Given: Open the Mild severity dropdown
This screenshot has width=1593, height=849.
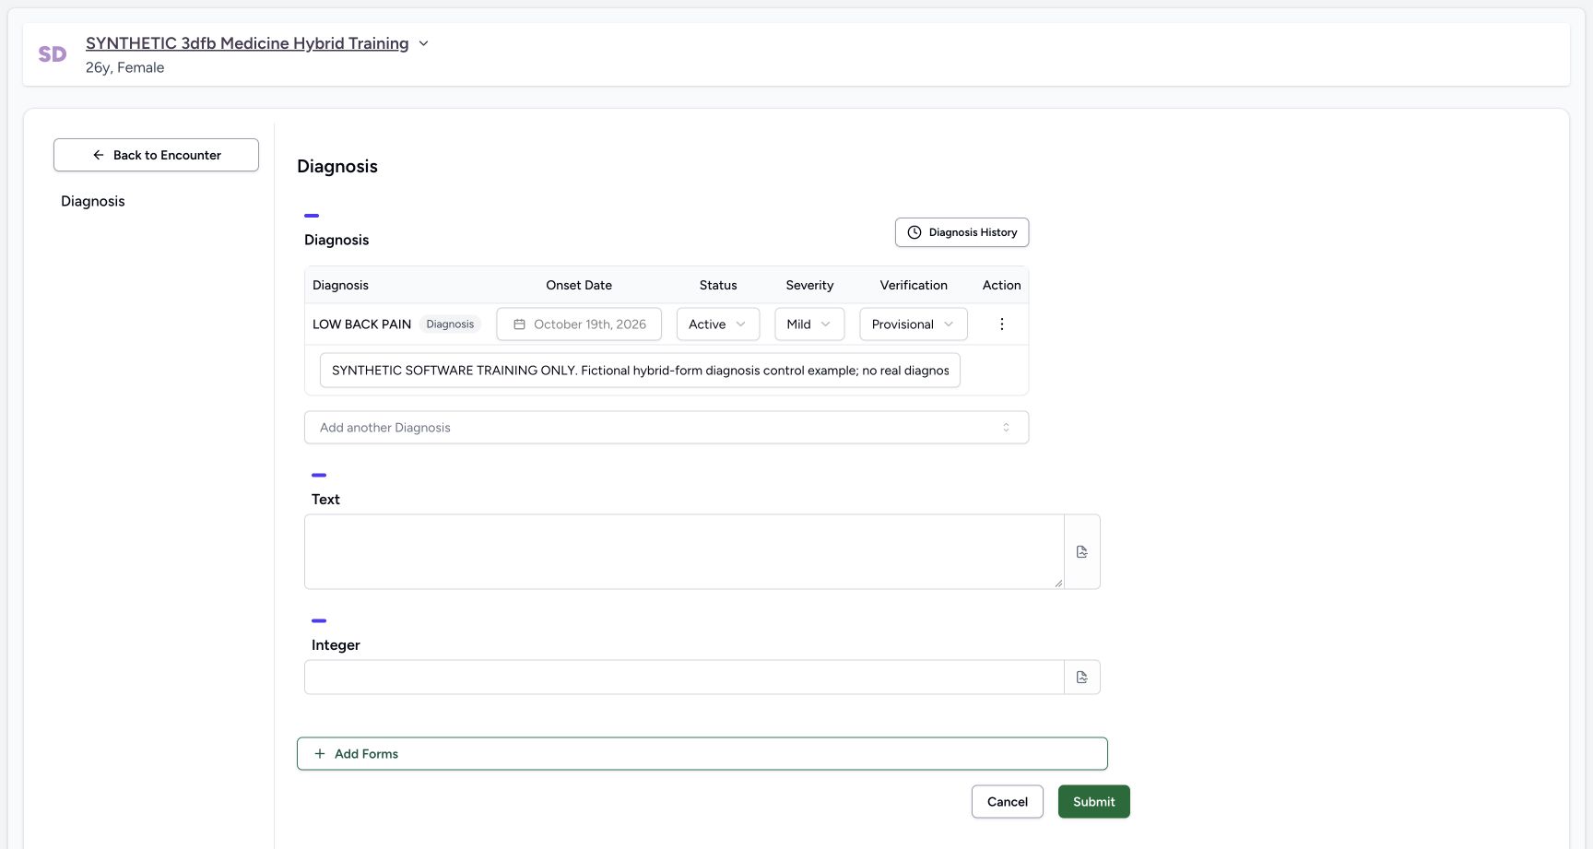Looking at the screenshot, I should 809,324.
